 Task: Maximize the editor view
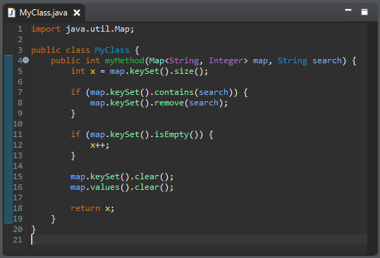point(364,12)
